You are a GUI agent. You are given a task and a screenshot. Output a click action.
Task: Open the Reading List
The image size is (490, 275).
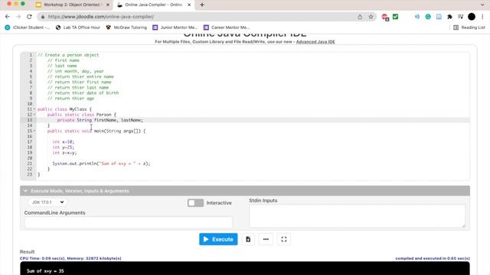(x=469, y=27)
